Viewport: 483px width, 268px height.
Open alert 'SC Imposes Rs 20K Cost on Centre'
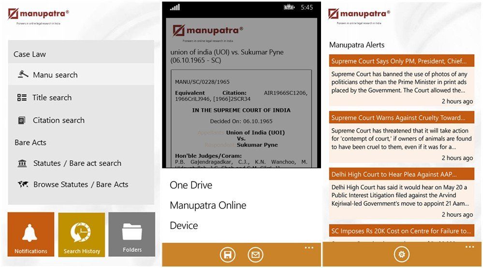point(402,231)
